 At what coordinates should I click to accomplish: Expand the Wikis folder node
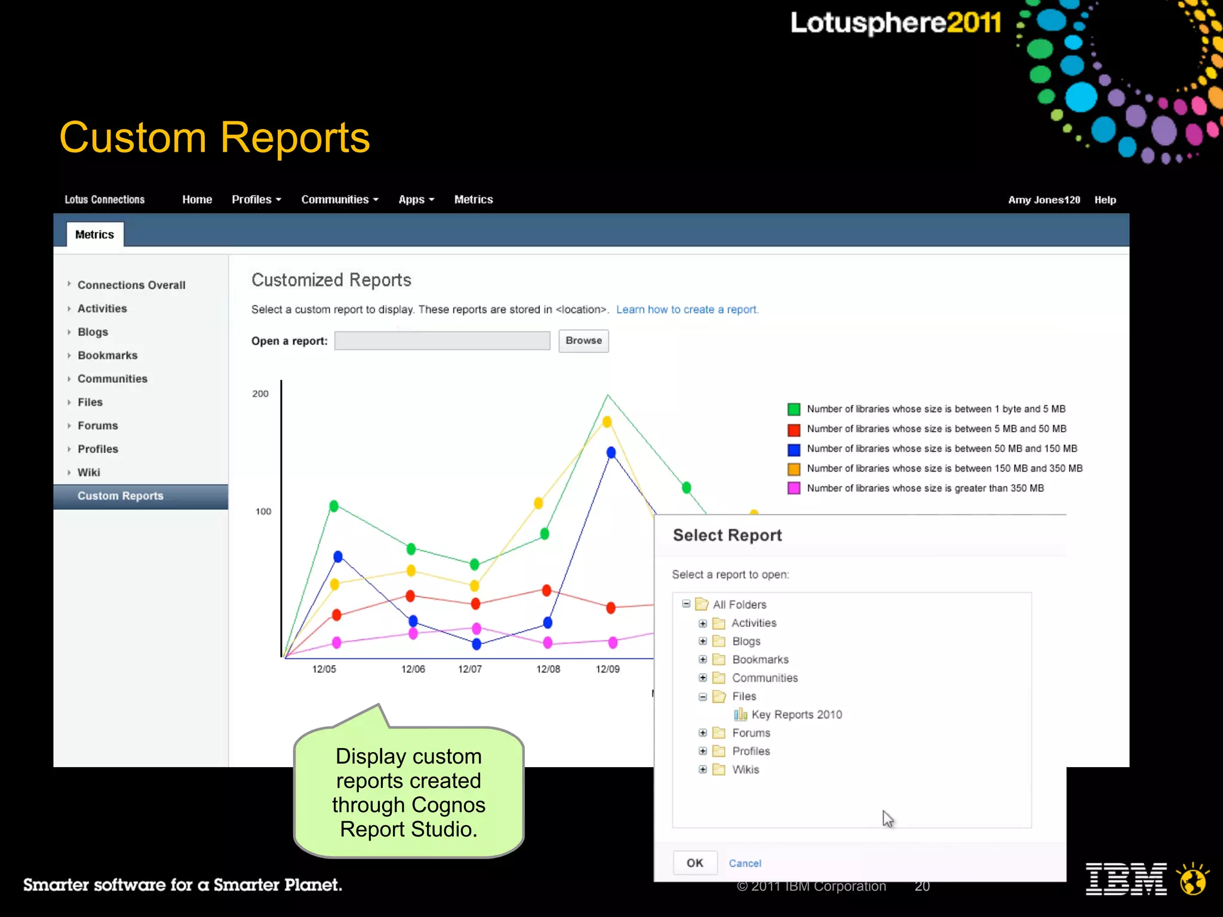point(703,770)
